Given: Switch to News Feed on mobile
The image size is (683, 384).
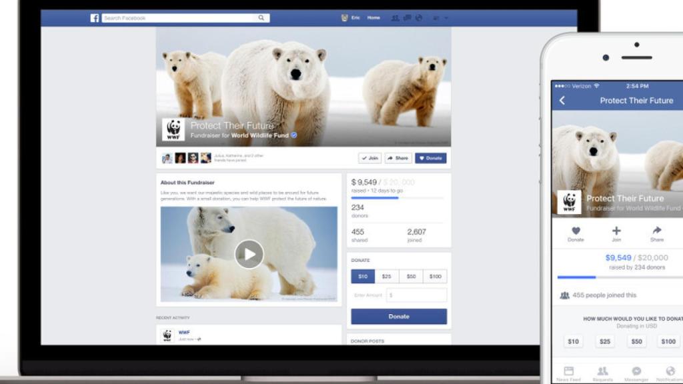Looking at the screenshot, I should pos(569,371).
